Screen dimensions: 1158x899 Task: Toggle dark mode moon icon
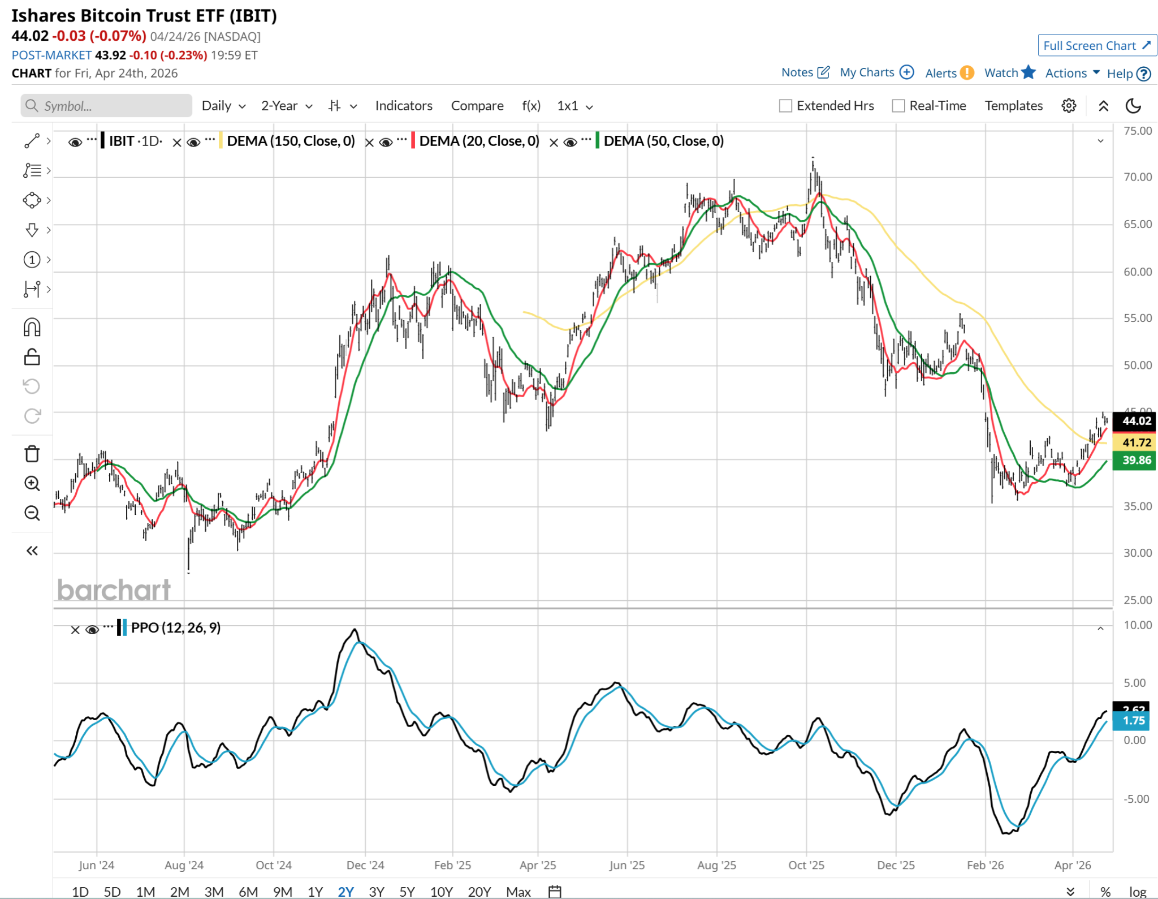[1133, 106]
